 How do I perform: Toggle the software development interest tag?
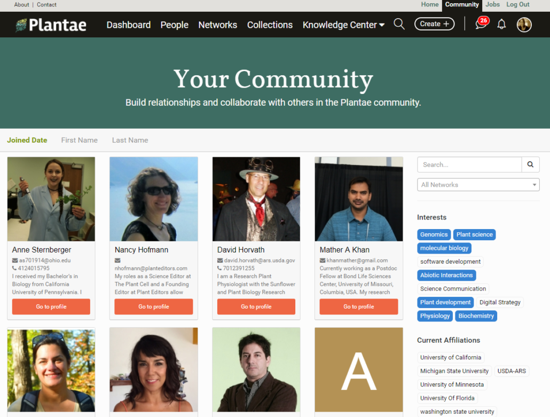pyautogui.click(x=450, y=262)
